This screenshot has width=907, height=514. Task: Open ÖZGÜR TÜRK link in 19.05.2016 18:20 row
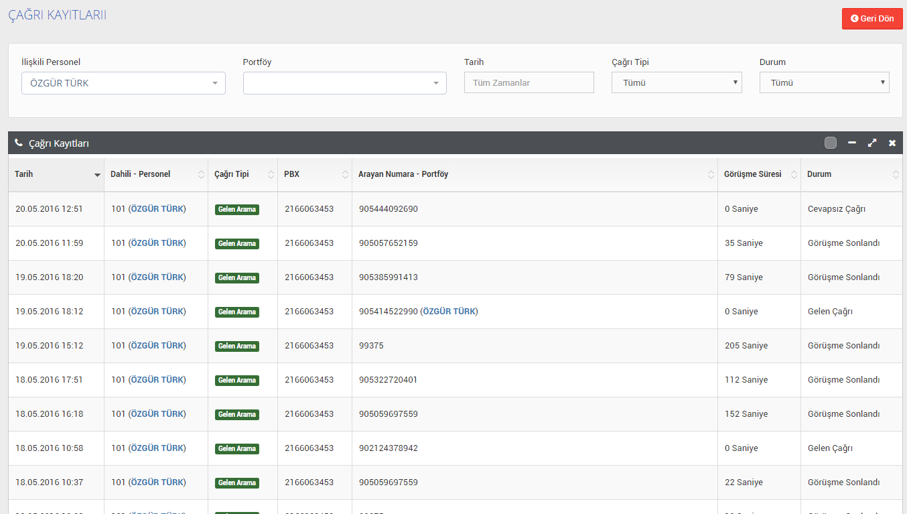coord(157,277)
